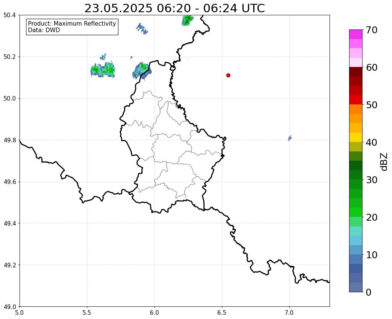Click the 'Product: Maximum Reflectivity' label
Image resolution: width=392 pixels, height=319 pixels.
point(72,23)
